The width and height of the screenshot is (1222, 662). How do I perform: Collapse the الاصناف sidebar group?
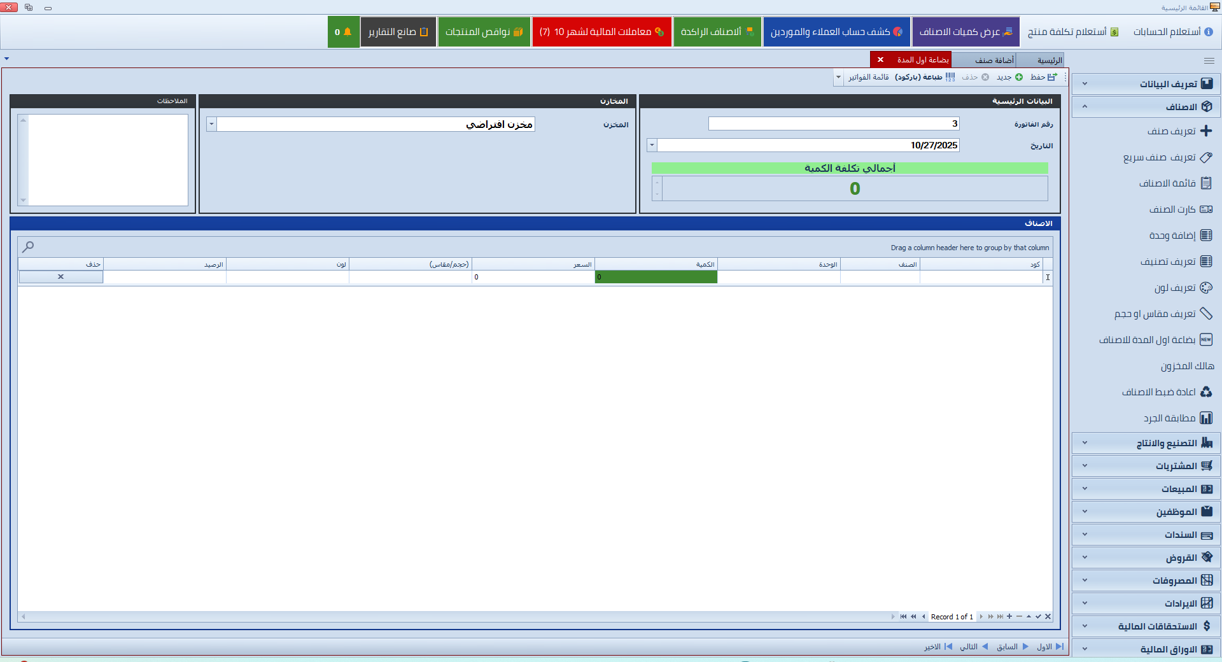(1146, 107)
